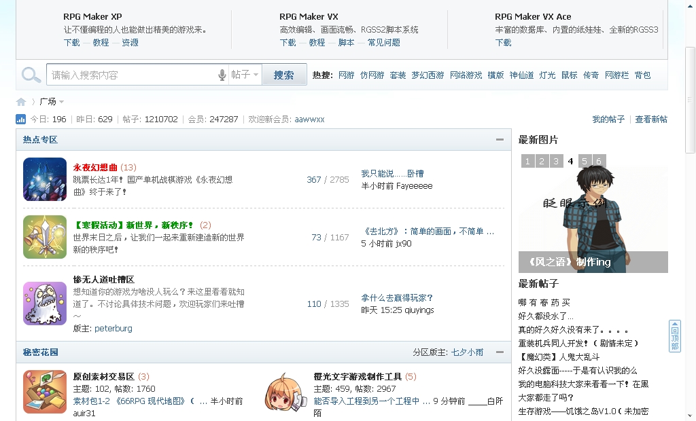Click the page vertical scrollbar thumb

coord(690,100)
